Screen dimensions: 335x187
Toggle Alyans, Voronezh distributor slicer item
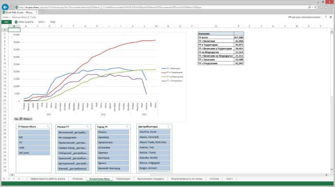pyautogui.click(x=154, y=137)
